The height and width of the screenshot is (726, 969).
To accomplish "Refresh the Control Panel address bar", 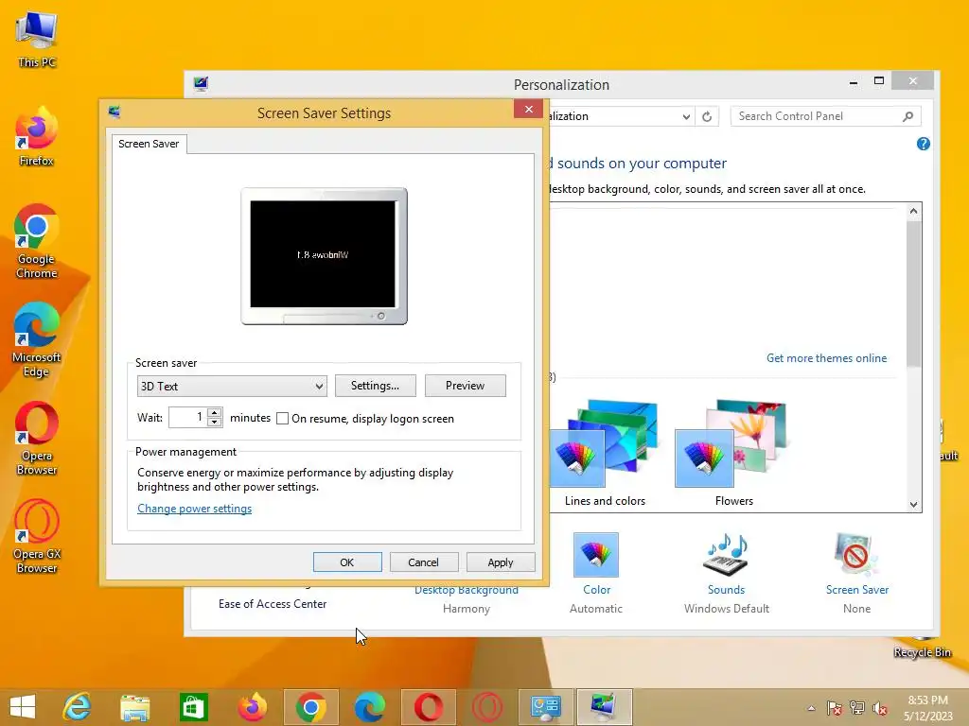I will [707, 116].
